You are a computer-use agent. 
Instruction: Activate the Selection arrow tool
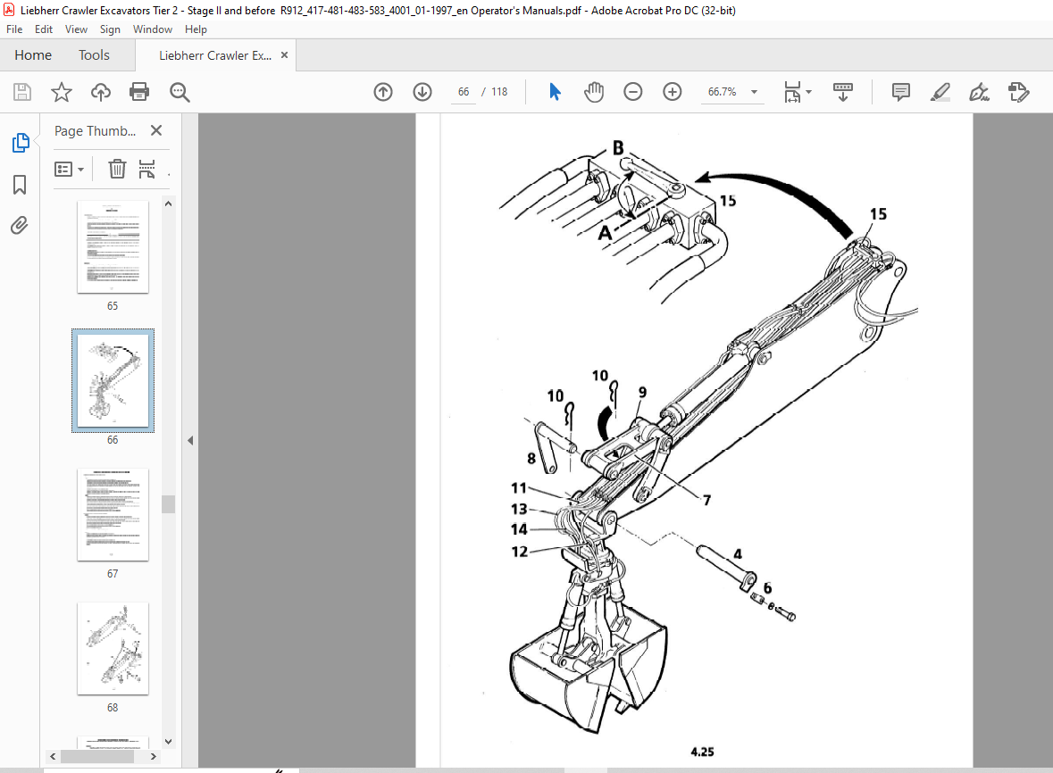tap(555, 92)
